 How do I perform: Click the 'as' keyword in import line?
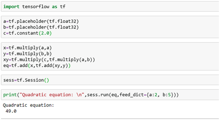[x=55, y=7]
